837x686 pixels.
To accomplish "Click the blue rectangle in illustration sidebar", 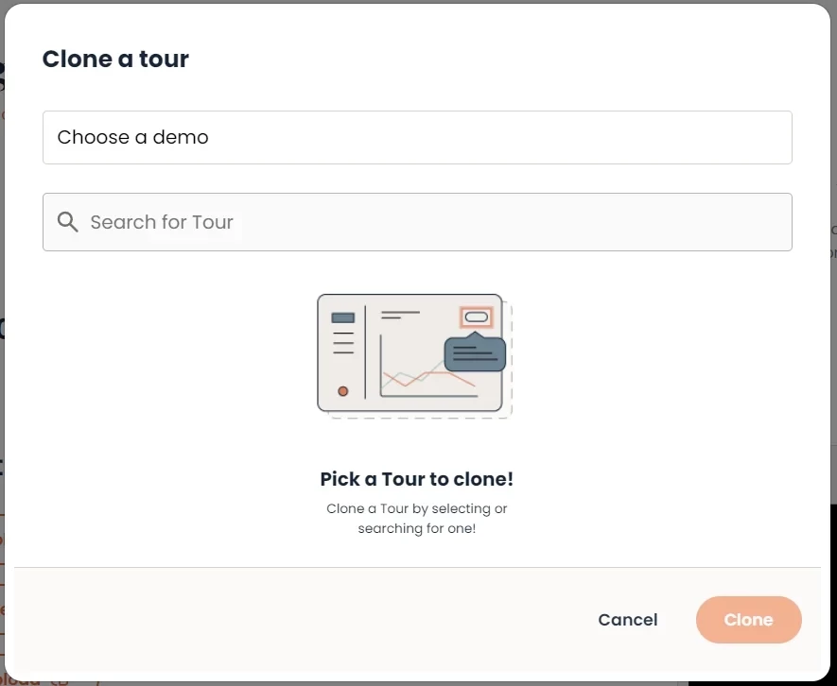I will pos(342,317).
